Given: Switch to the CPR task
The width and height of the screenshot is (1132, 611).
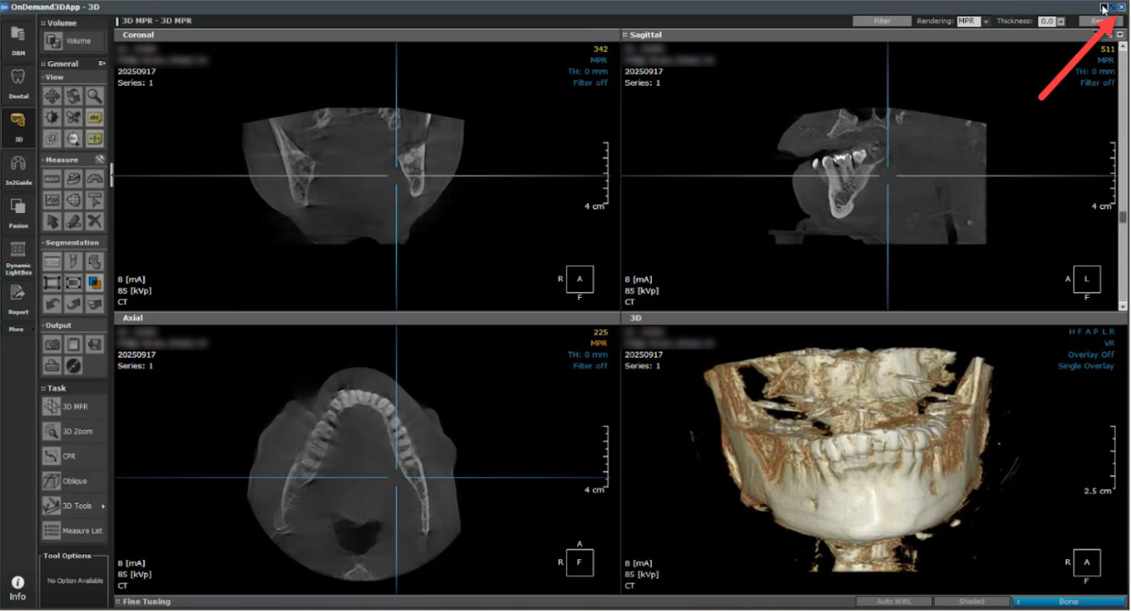Looking at the screenshot, I should coord(74,457).
